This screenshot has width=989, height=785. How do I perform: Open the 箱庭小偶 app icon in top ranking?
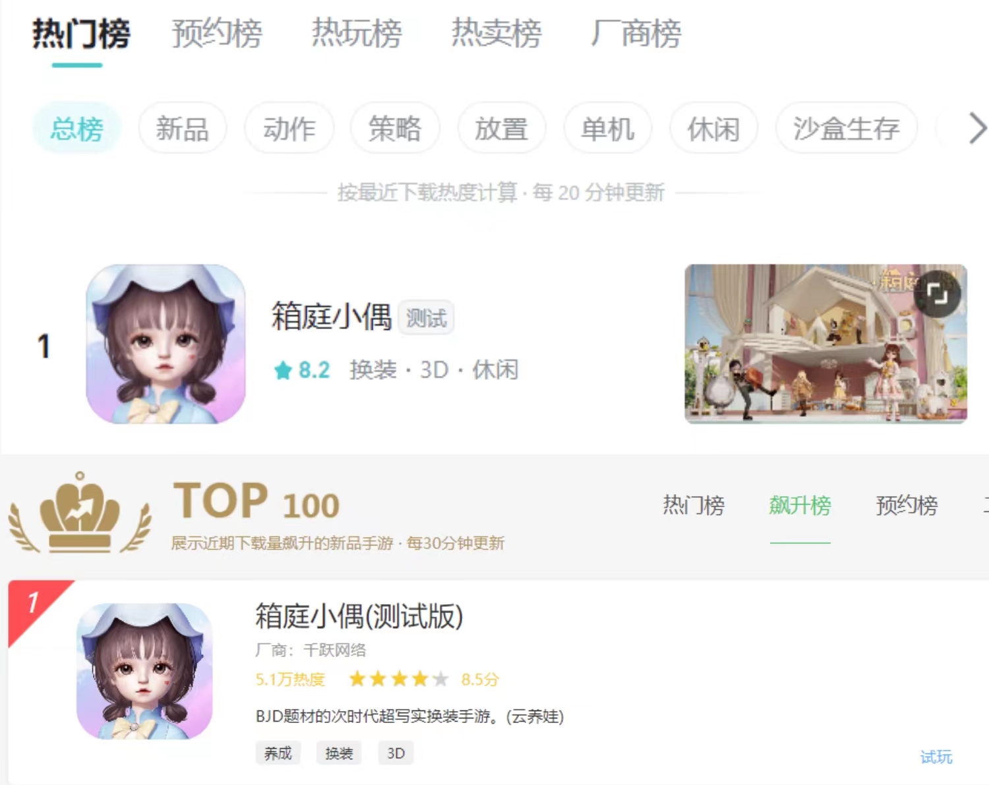165,344
